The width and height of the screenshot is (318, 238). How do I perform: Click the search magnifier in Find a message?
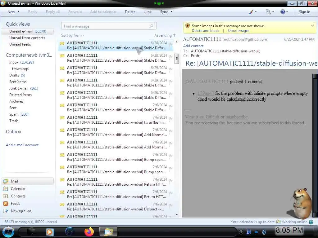tap(151, 26)
